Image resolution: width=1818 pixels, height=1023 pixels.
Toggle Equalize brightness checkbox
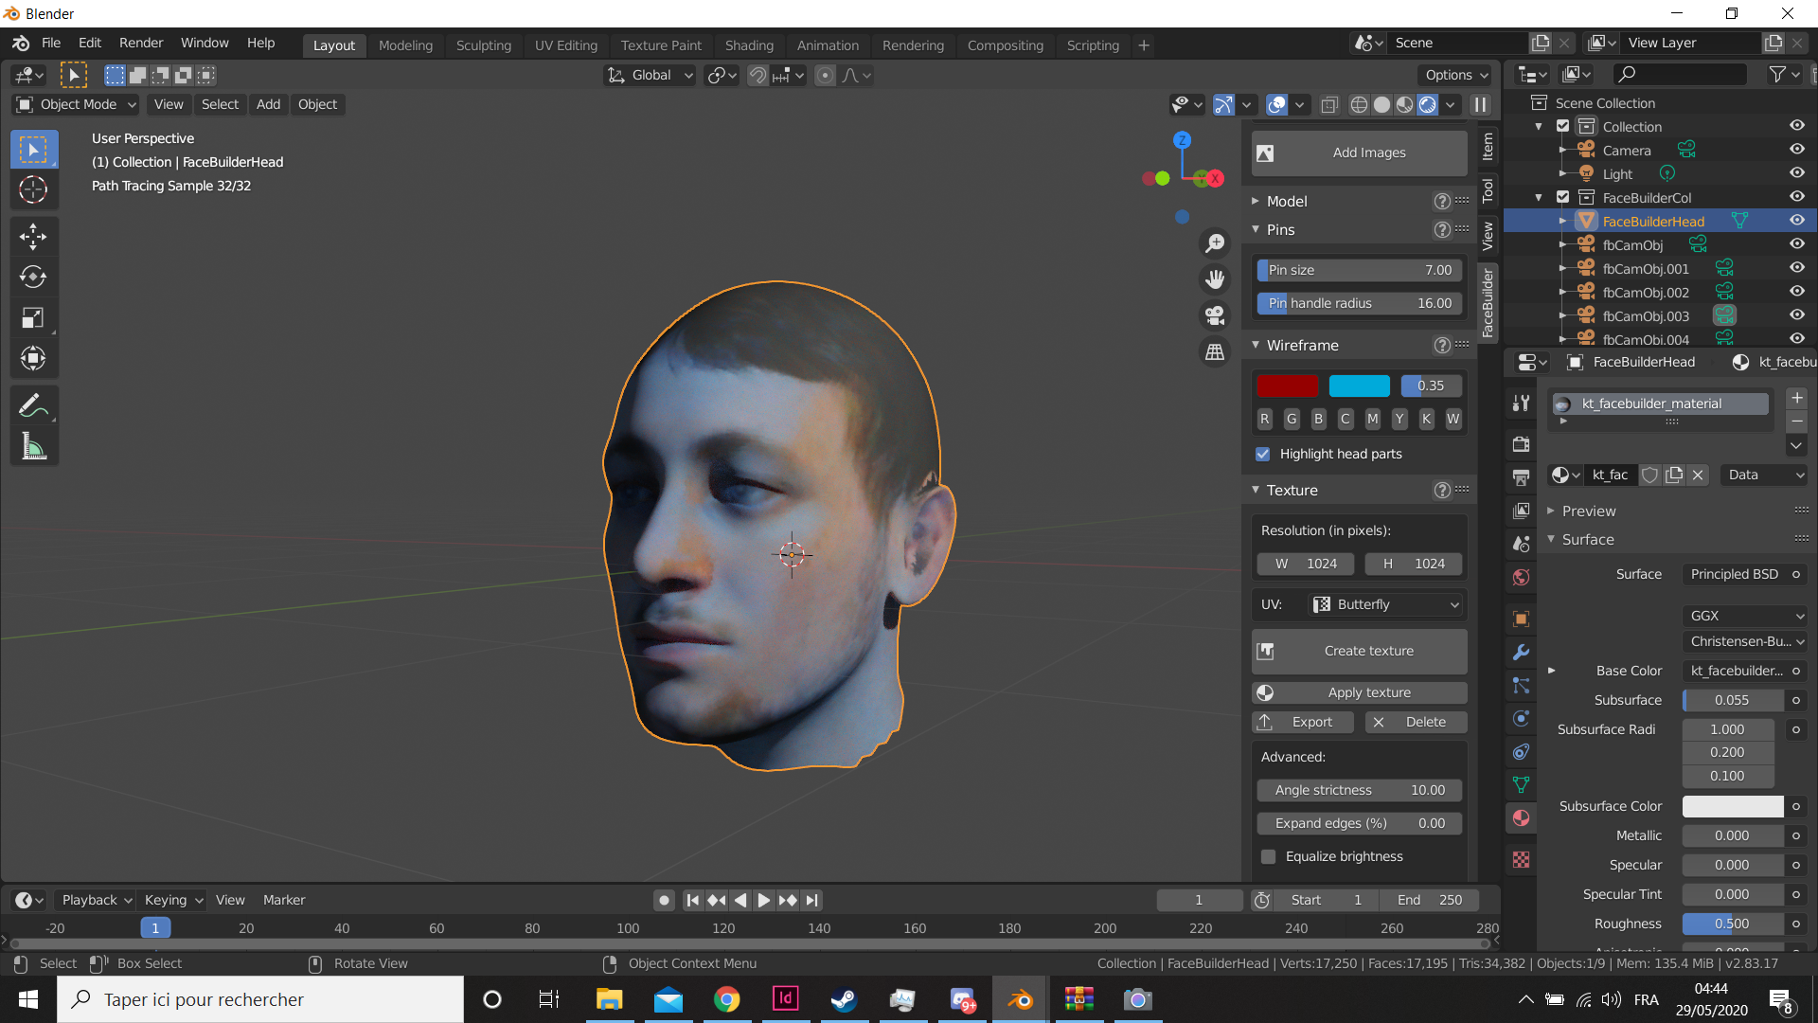click(1268, 856)
